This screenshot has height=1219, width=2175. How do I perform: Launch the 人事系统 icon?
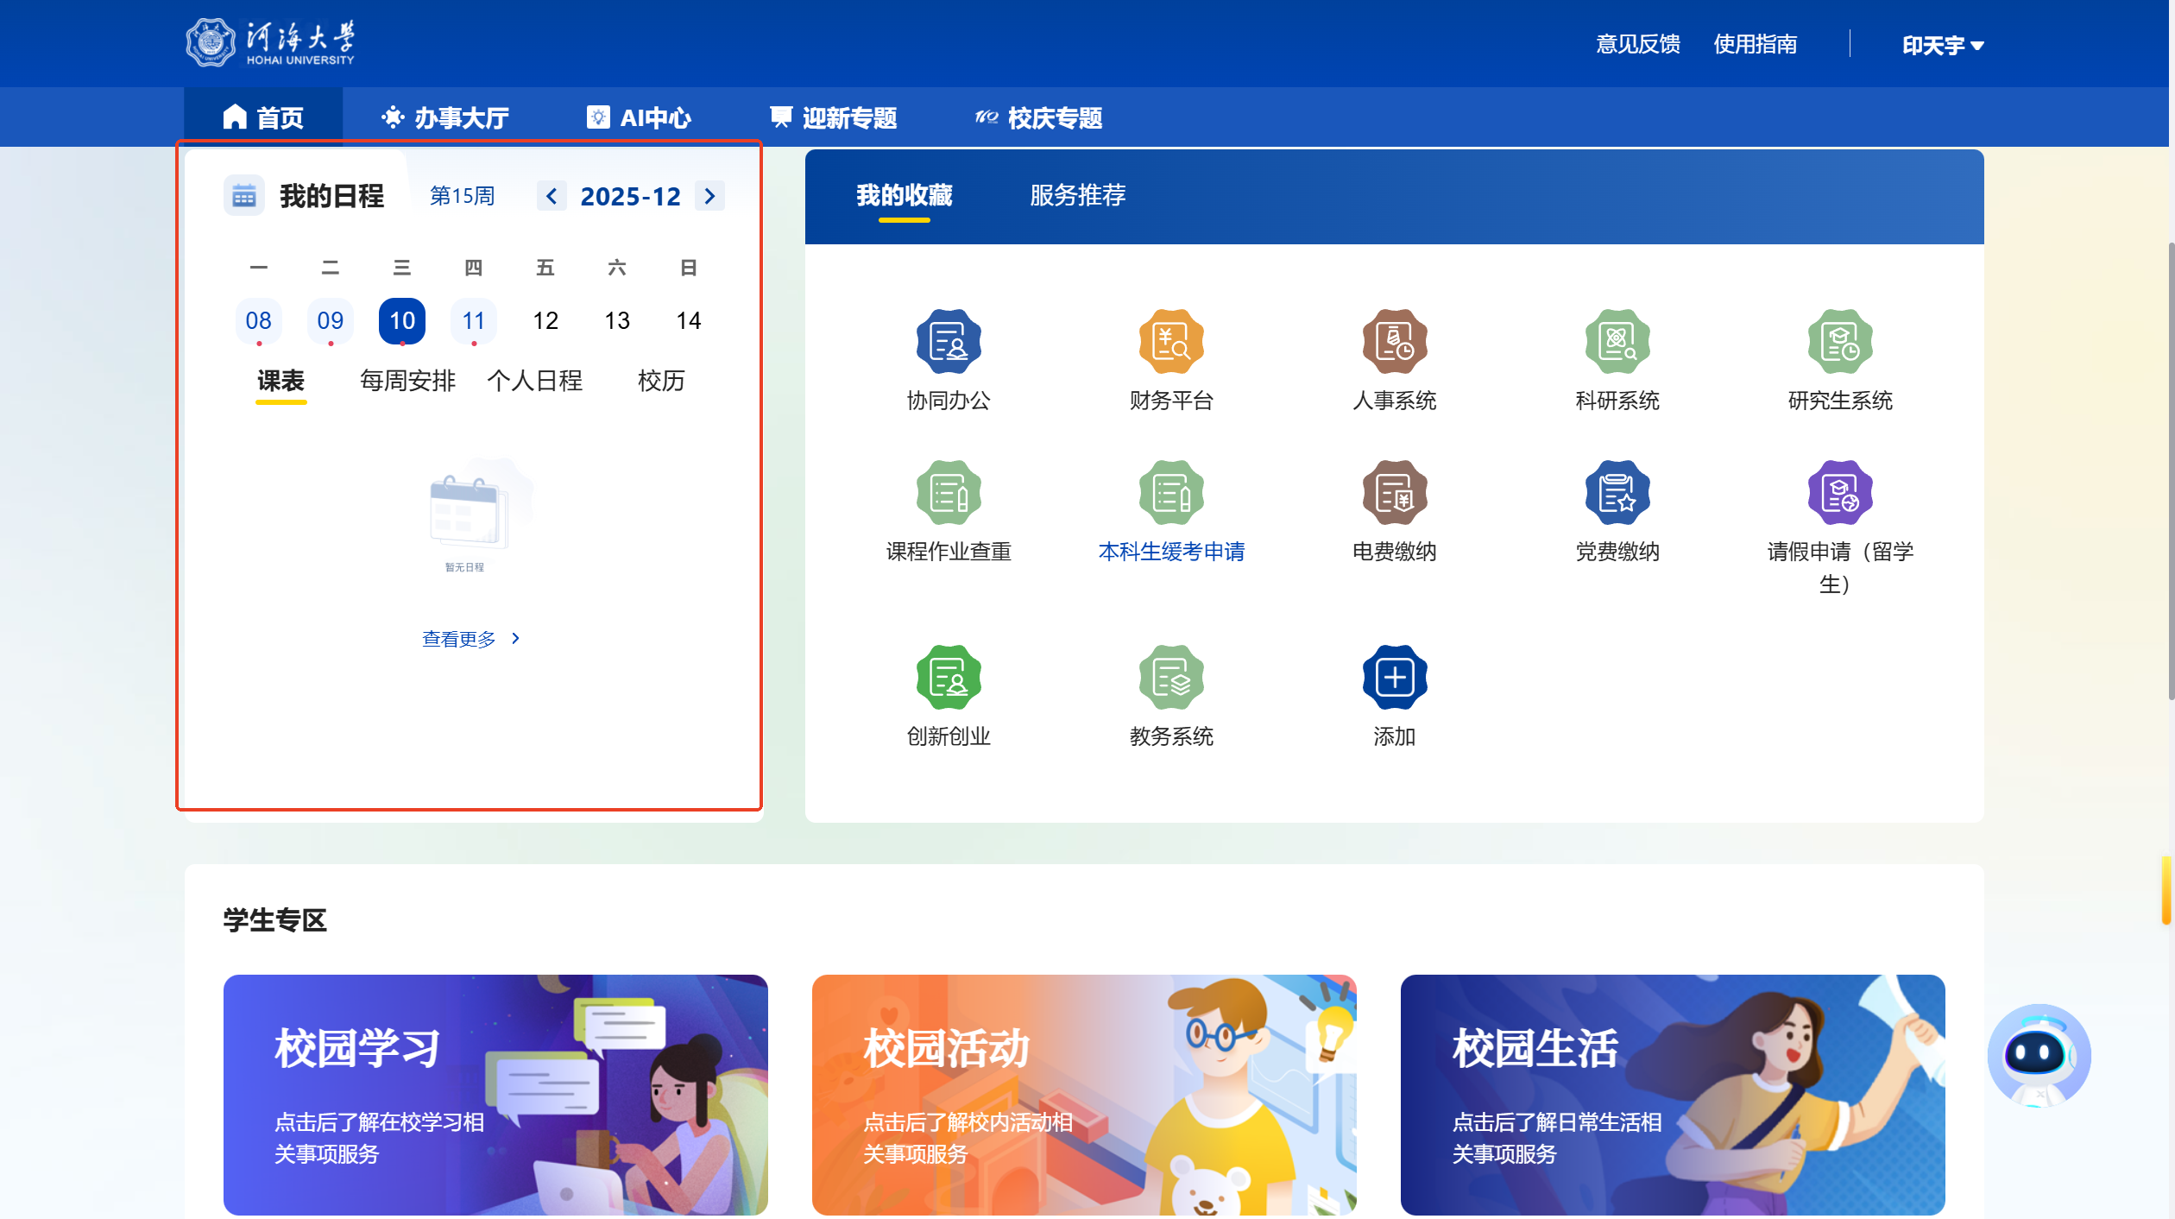[x=1394, y=342]
